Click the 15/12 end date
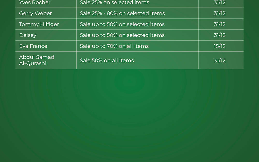Viewport: 259px width, 162px height. point(220,46)
